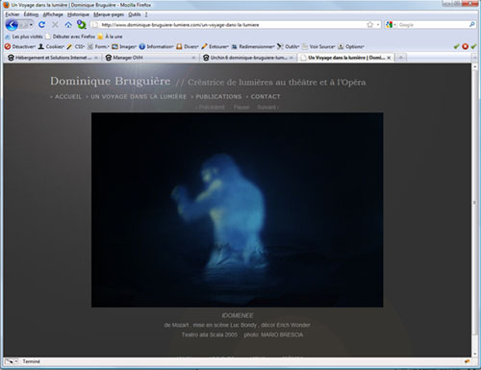The height and width of the screenshot is (370, 481).
Task: Open the Fichier menu
Action: (13, 14)
